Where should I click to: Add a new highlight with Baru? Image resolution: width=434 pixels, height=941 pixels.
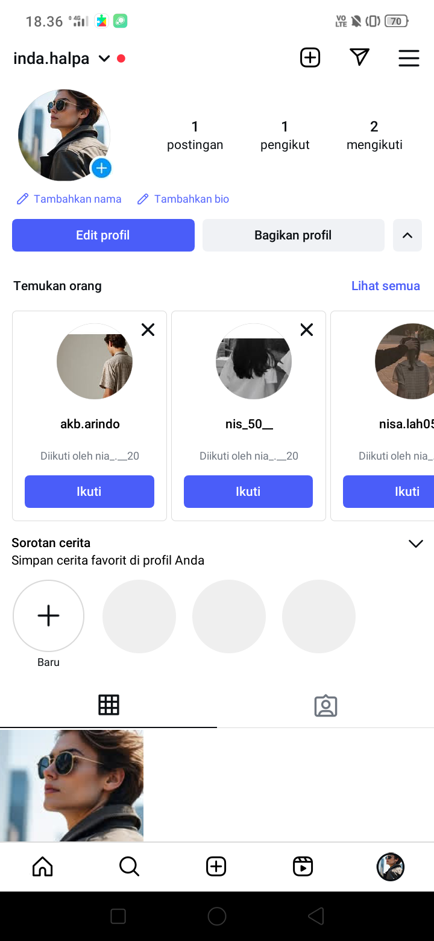click(x=48, y=616)
